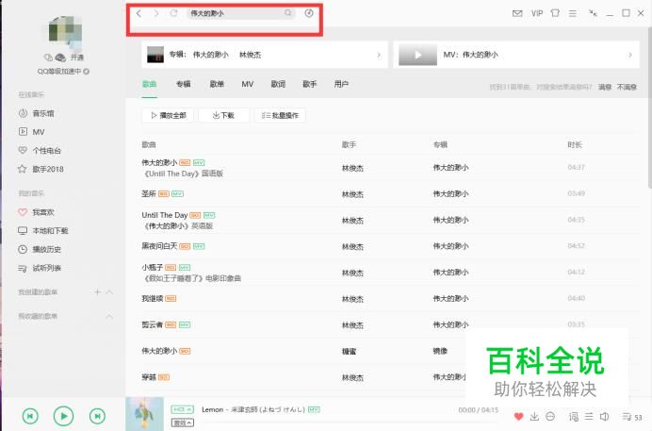Click the vertical scrollbar of results
The image size is (652, 431).
(x=649, y=108)
